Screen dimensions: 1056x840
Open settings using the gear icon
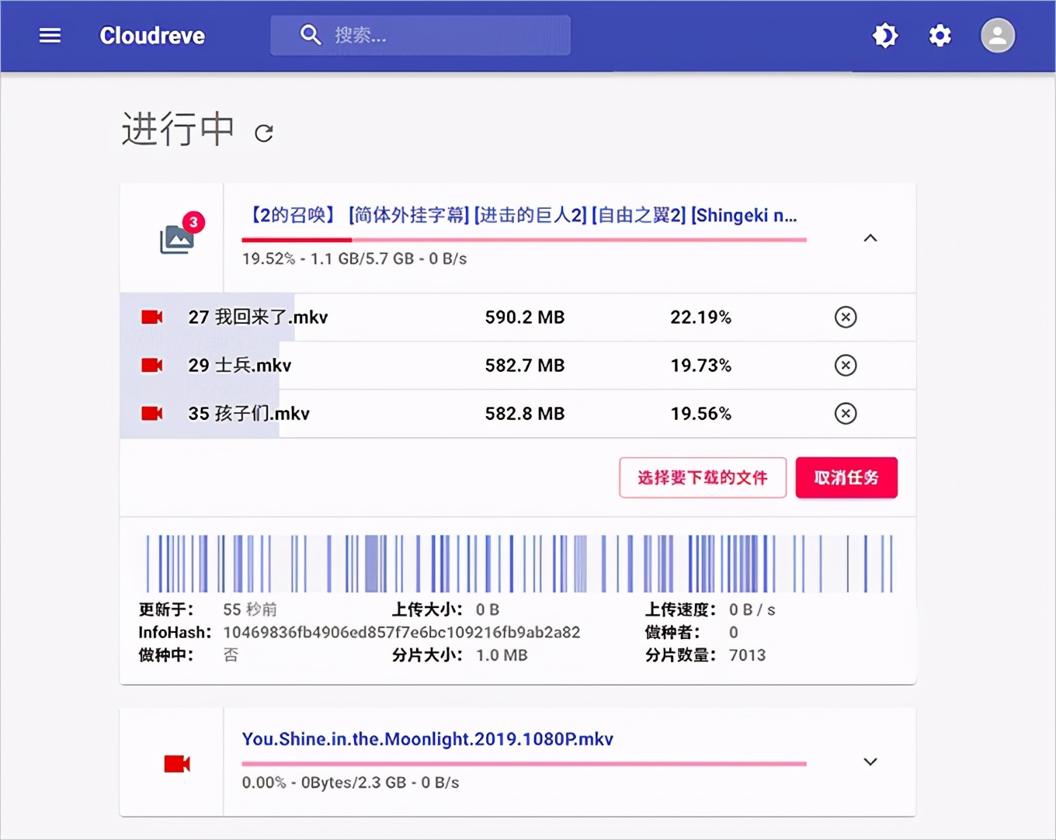(x=940, y=35)
